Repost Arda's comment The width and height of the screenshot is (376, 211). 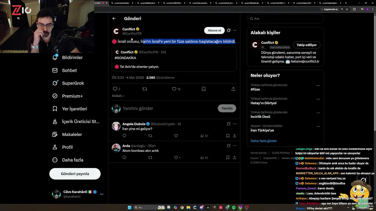click(150, 157)
